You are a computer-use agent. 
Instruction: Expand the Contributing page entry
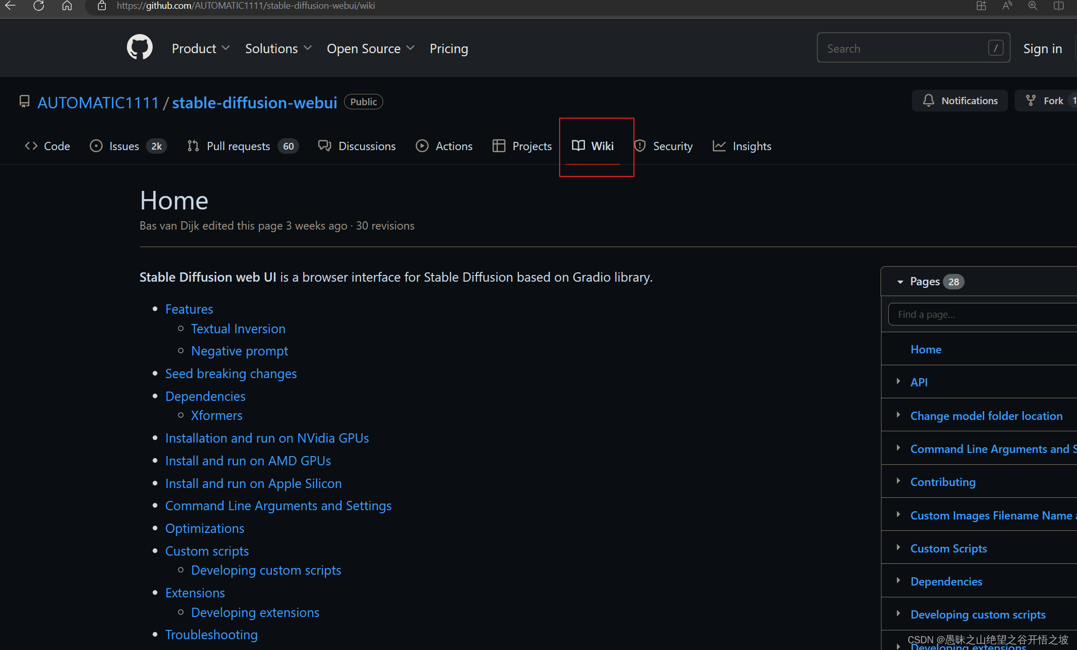pyautogui.click(x=899, y=481)
